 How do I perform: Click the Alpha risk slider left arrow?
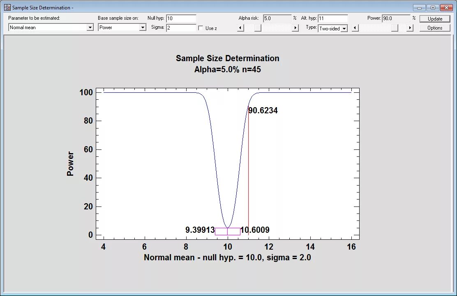240,28
